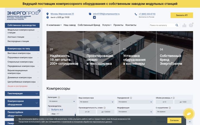Click the Собственное производство header

(22, 25)
